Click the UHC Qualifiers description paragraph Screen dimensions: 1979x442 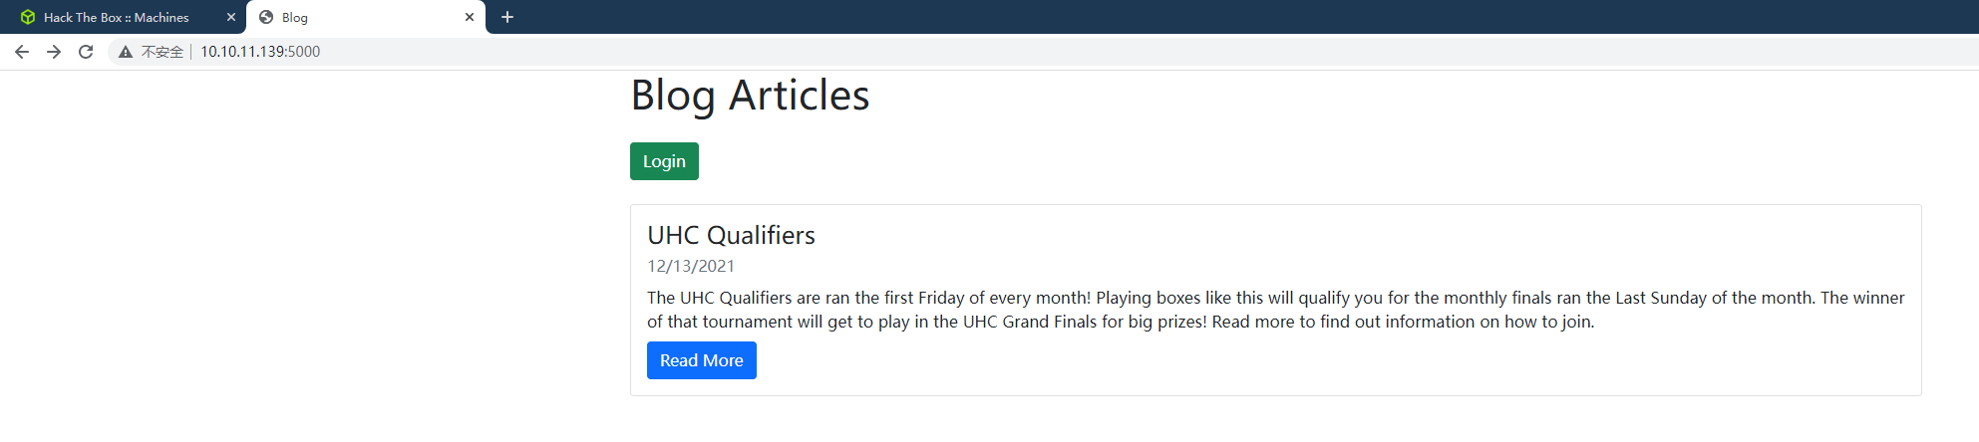(x=1276, y=310)
